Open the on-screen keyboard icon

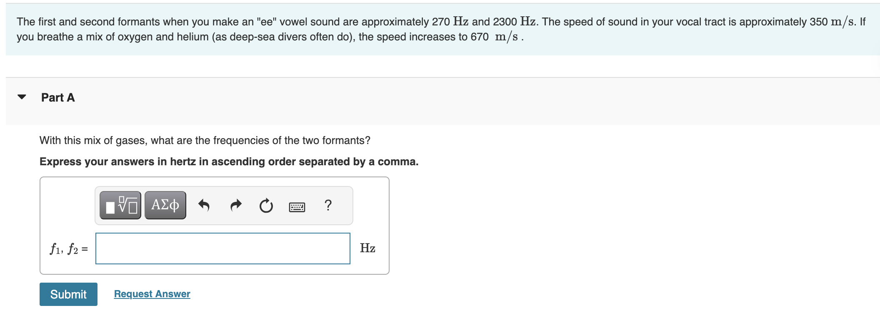click(x=297, y=206)
